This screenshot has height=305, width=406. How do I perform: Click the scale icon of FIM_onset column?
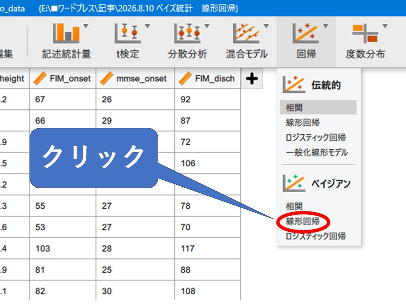(x=40, y=78)
